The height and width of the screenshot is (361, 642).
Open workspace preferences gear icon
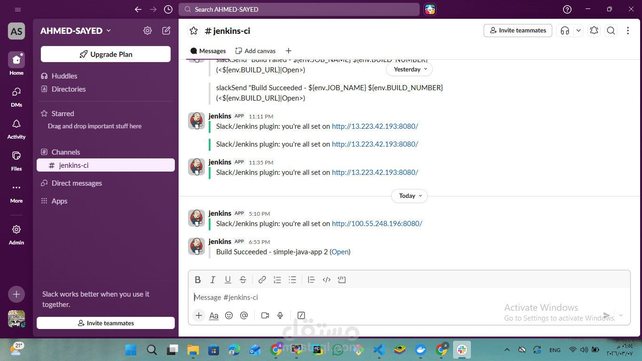(148, 31)
